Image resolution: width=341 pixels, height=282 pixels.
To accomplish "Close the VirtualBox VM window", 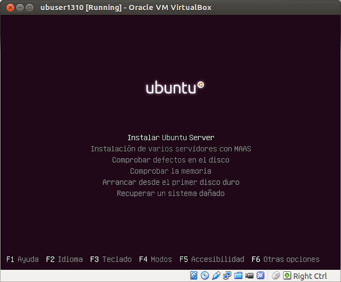I will (10, 8).
